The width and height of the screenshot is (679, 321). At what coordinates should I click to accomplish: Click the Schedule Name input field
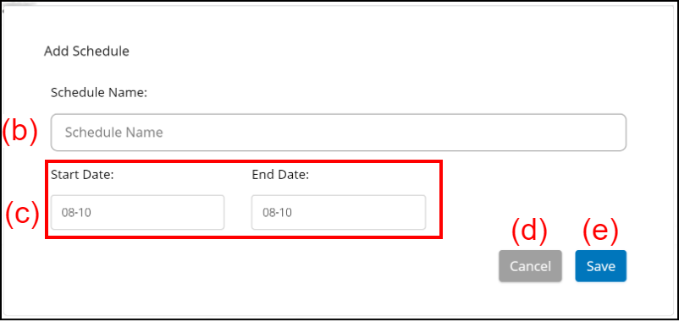click(x=338, y=133)
